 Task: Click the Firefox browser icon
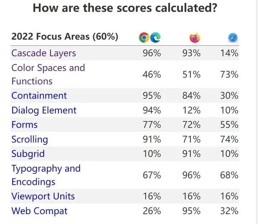(x=195, y=37)
